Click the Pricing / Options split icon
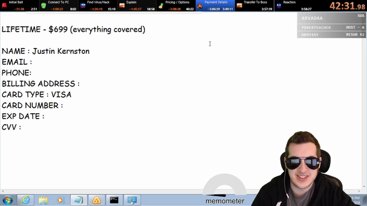The height and width of the screenshot is (206, 367). click(161, 6)
